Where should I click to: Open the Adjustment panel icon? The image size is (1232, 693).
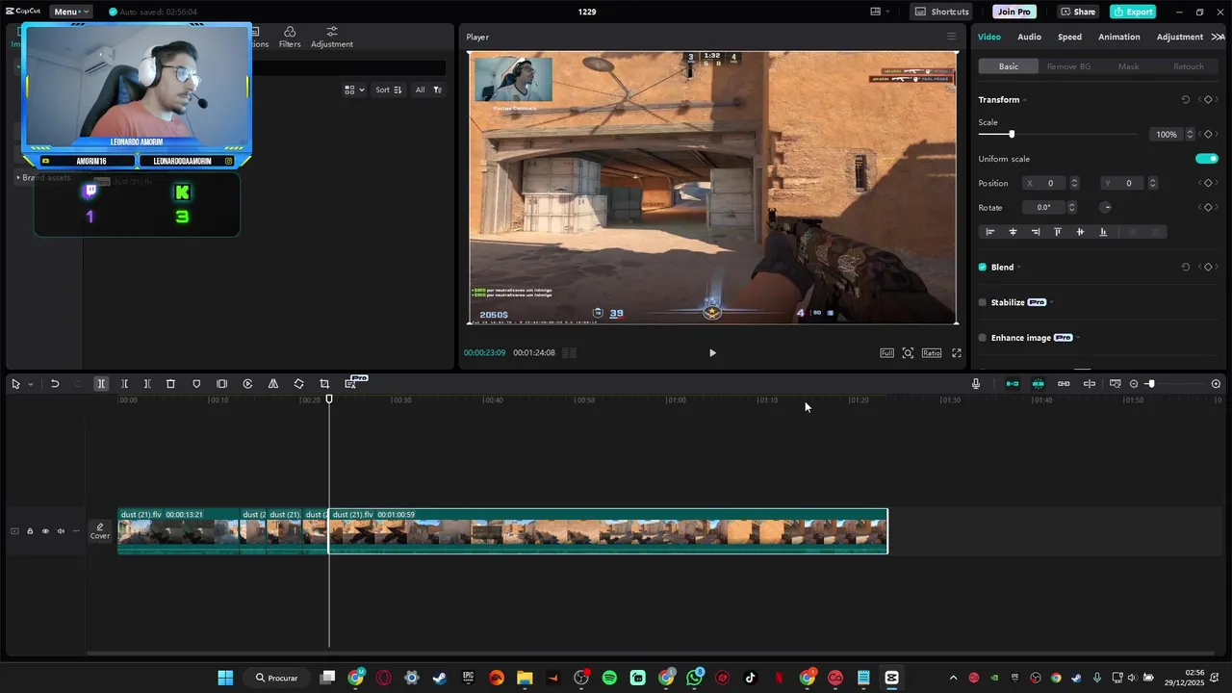tap(332, 37)
